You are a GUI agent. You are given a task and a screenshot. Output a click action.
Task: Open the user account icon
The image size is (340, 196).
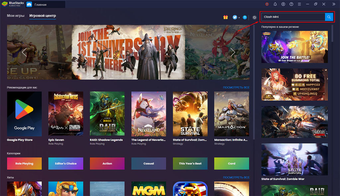(x=283, y=4)
